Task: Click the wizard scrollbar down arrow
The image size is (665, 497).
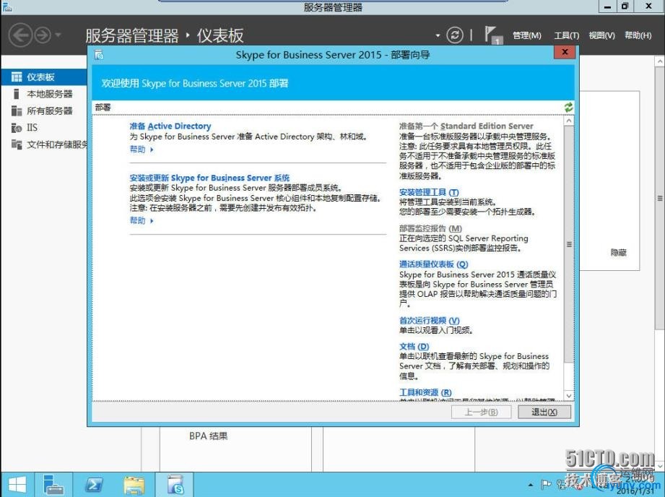Action: 569,396
